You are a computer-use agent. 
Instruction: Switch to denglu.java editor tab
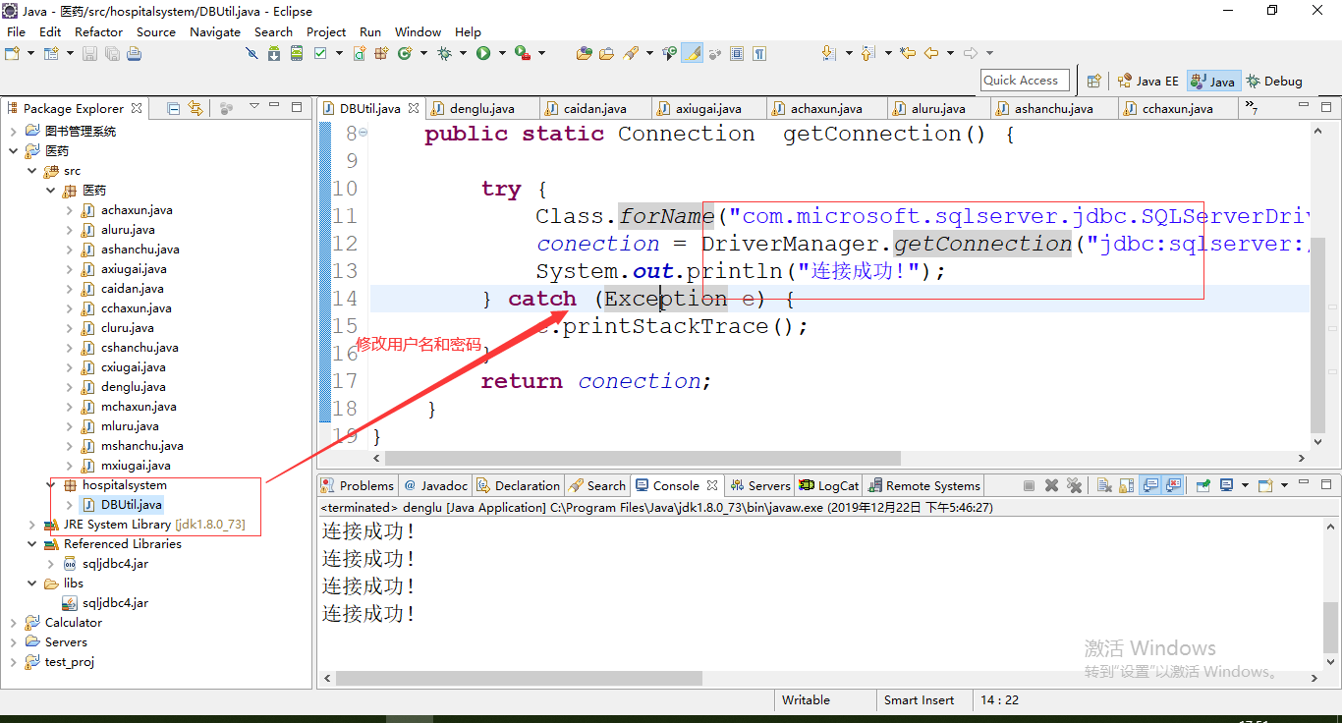coord(481,108)
